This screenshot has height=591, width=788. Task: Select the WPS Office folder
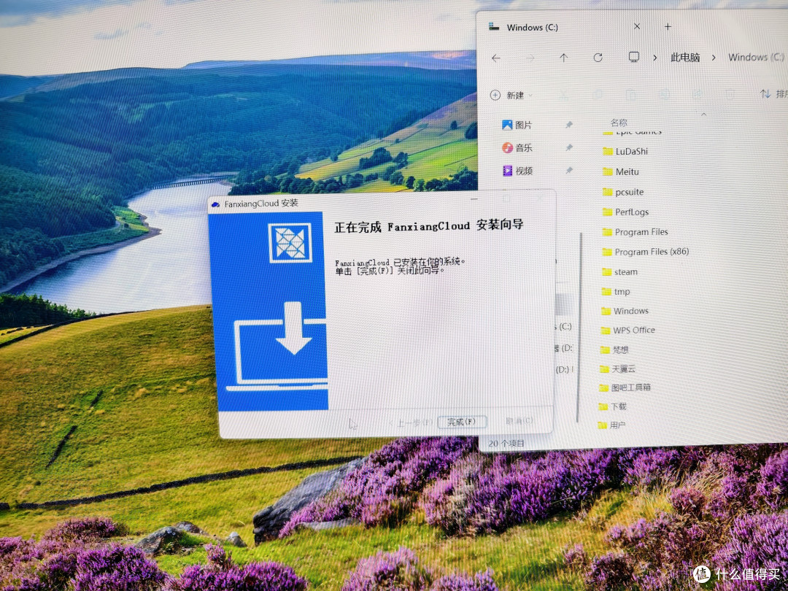click(627, 331)
